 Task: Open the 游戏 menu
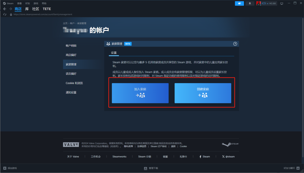36,3
